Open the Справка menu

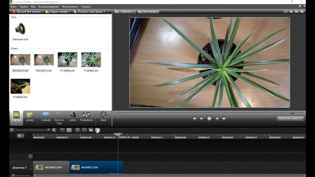pyautogui.click(x=86, y=6)
